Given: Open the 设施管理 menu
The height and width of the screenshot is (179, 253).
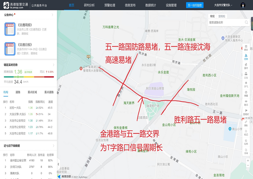Looking at the screenshot, I should (x=171, y=5).
